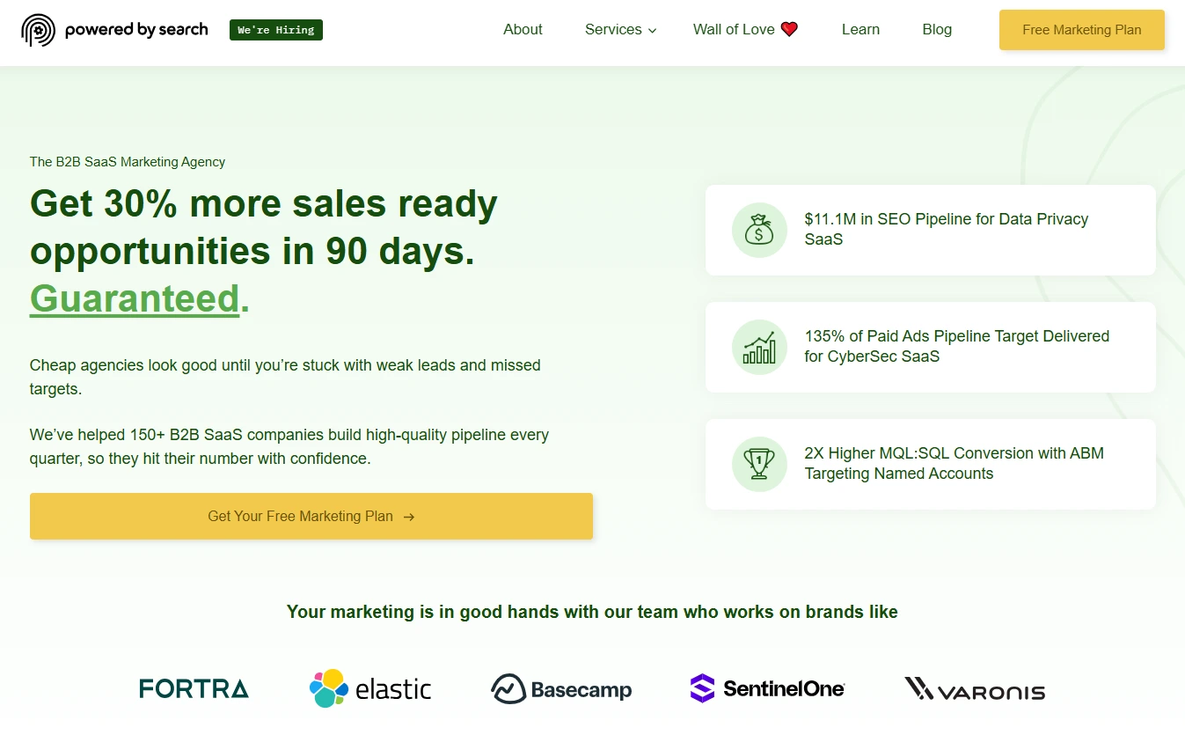Click the Varonis logo
Image resolution: width=1185 pixels, height=735 pixels.
coord(975,689)
